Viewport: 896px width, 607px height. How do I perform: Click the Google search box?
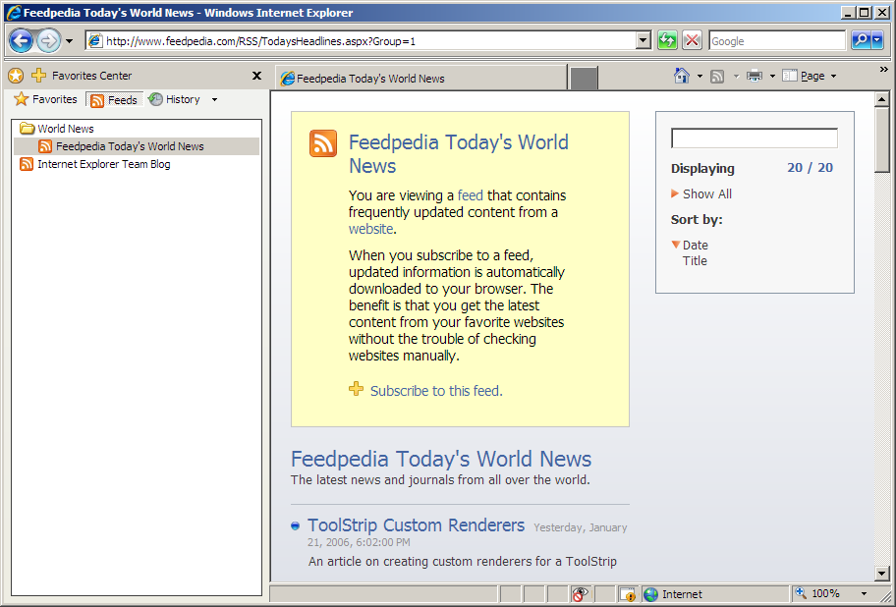click(x=777, y=41)
